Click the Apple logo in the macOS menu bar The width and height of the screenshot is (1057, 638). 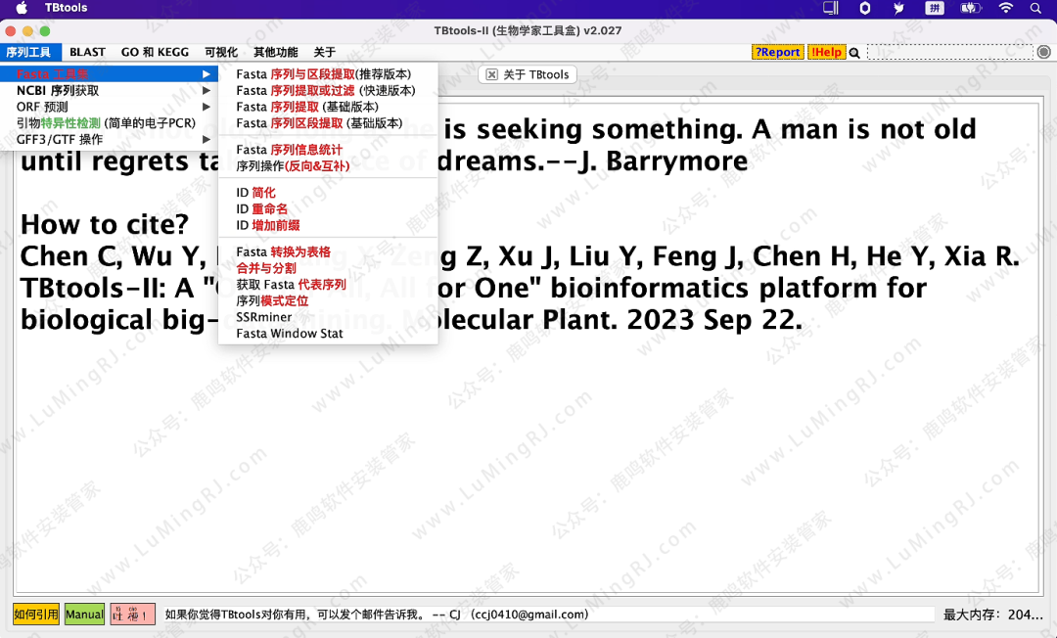click(23, 8)
